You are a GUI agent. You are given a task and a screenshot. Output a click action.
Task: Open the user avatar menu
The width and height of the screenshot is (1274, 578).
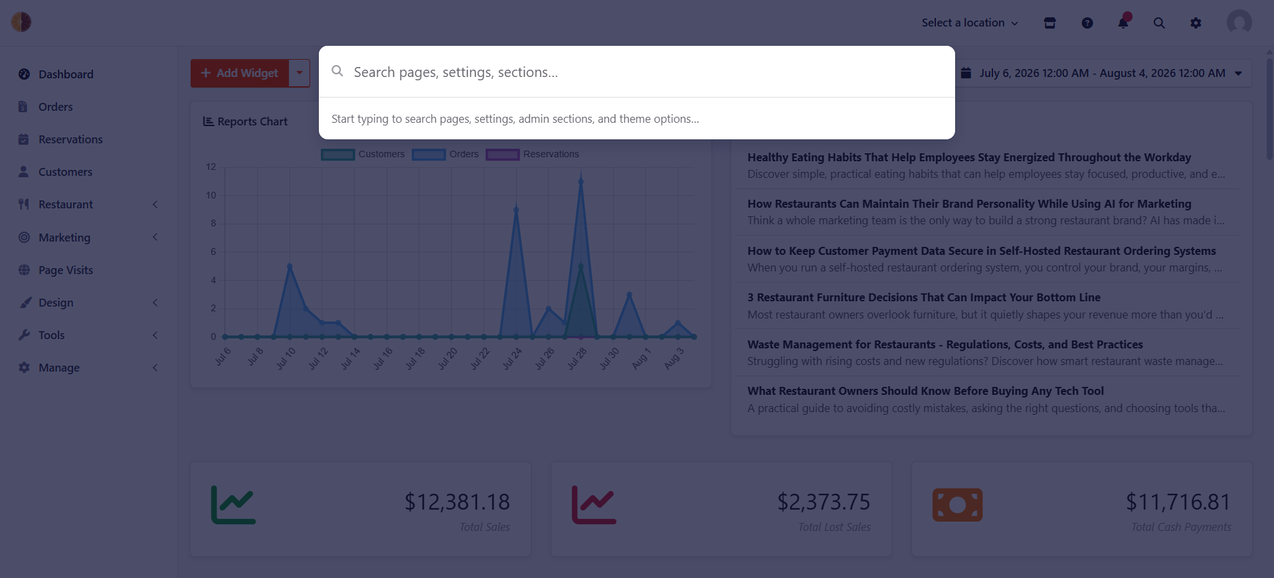pos(1239,22)
